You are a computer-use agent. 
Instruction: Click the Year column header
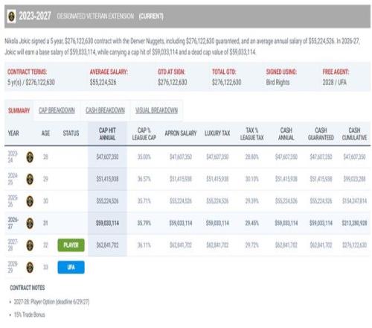click(13, 133)
